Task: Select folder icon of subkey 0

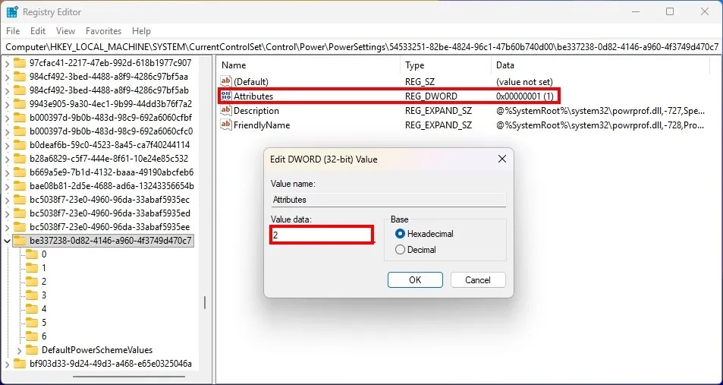Action: click(x=31, y=254)
